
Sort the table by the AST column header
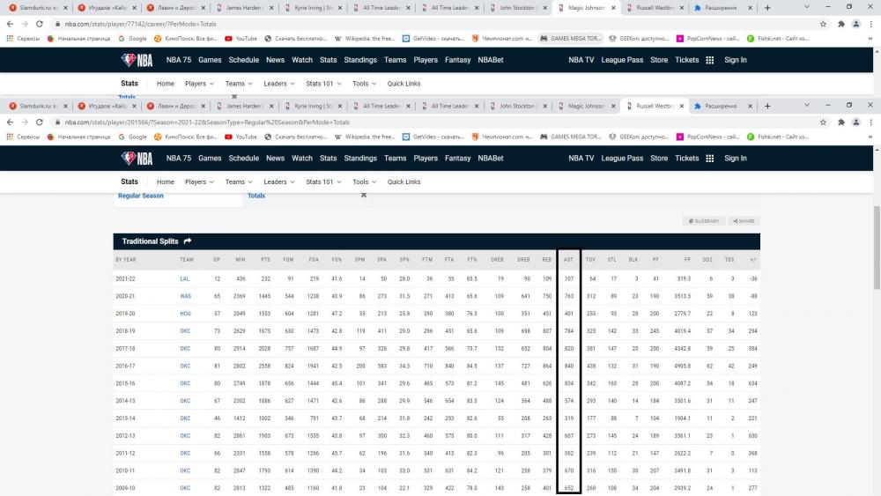coord(568,260)
